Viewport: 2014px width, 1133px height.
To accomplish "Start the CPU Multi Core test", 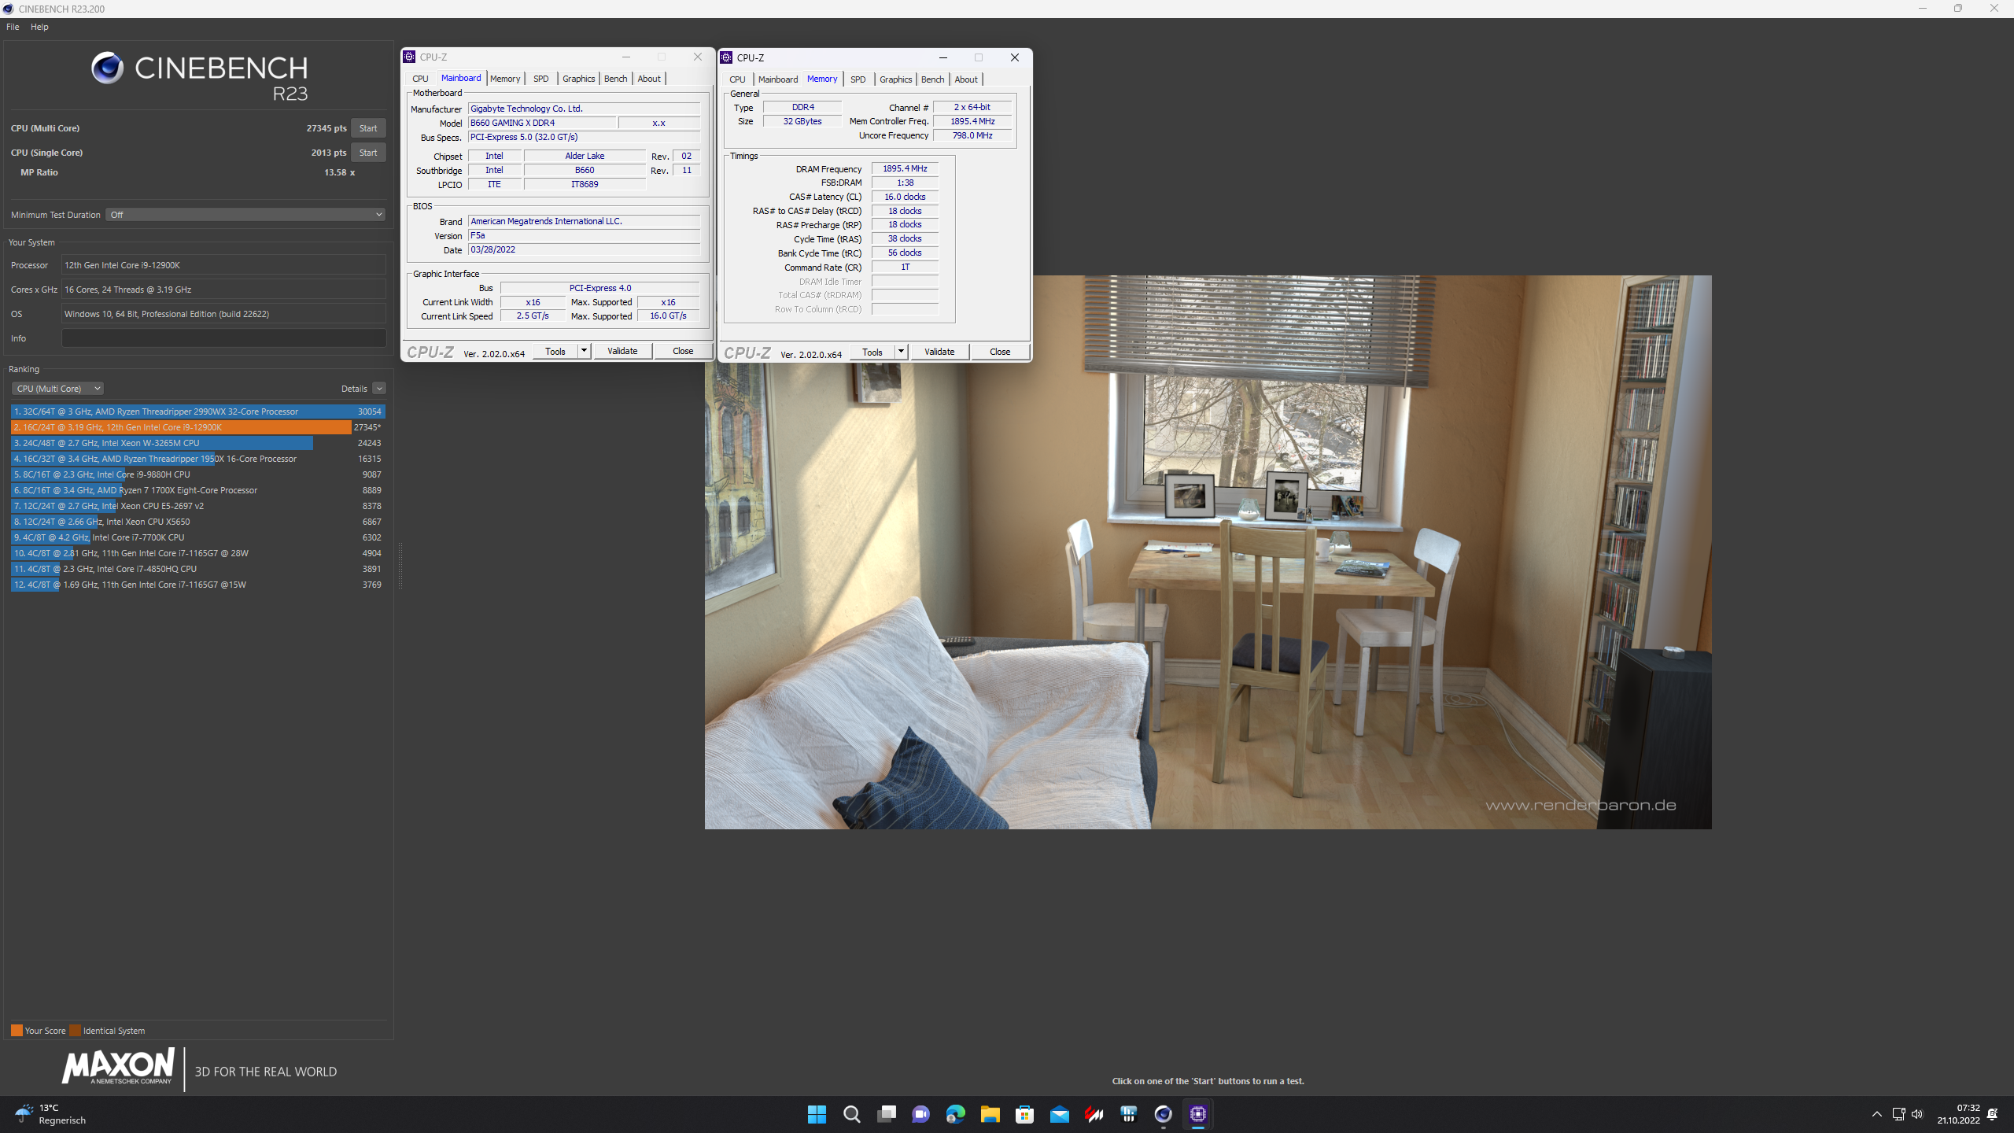I will [x=367, y=128].
